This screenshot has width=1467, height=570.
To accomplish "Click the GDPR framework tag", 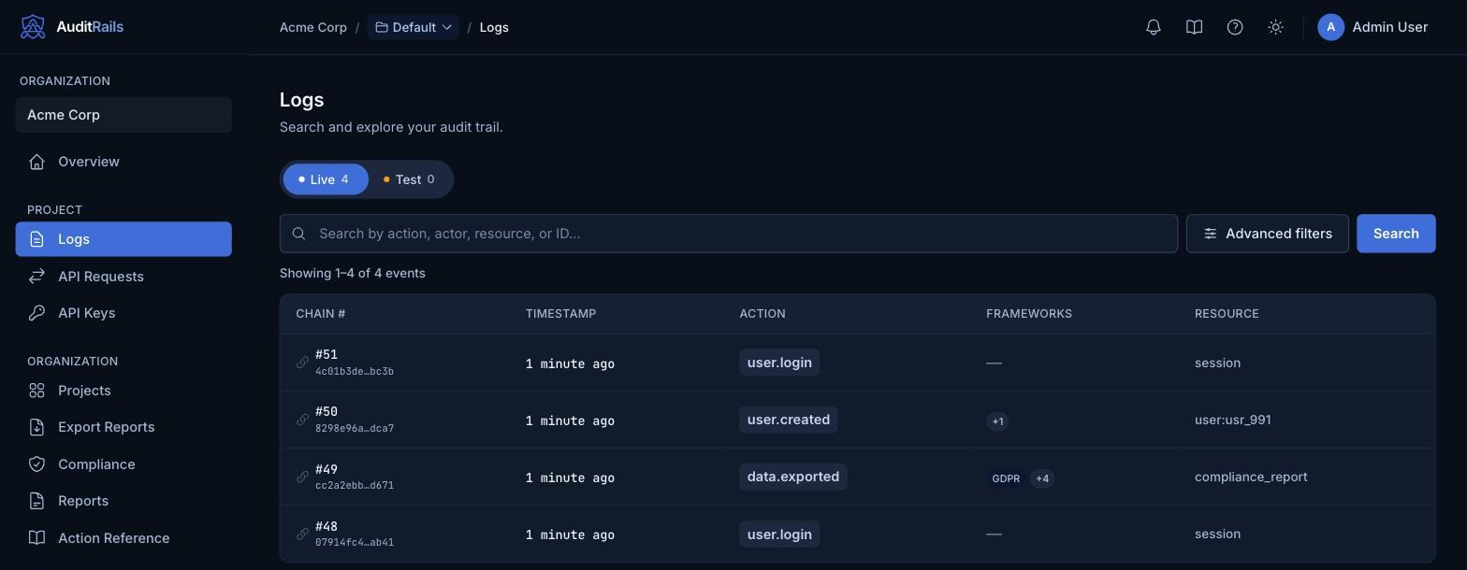I will coord(1006,478).
